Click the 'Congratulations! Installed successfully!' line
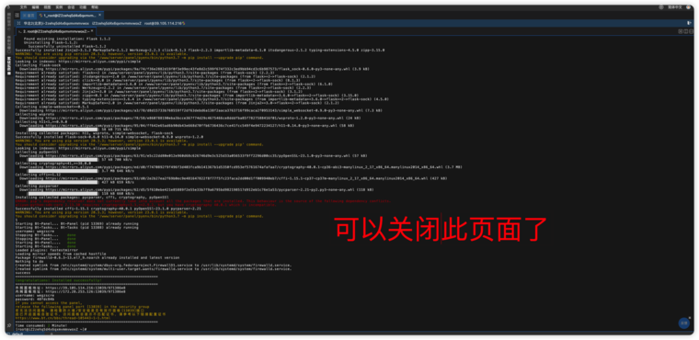The height and width of the screenshot is (340, 699). click(58, 280)
